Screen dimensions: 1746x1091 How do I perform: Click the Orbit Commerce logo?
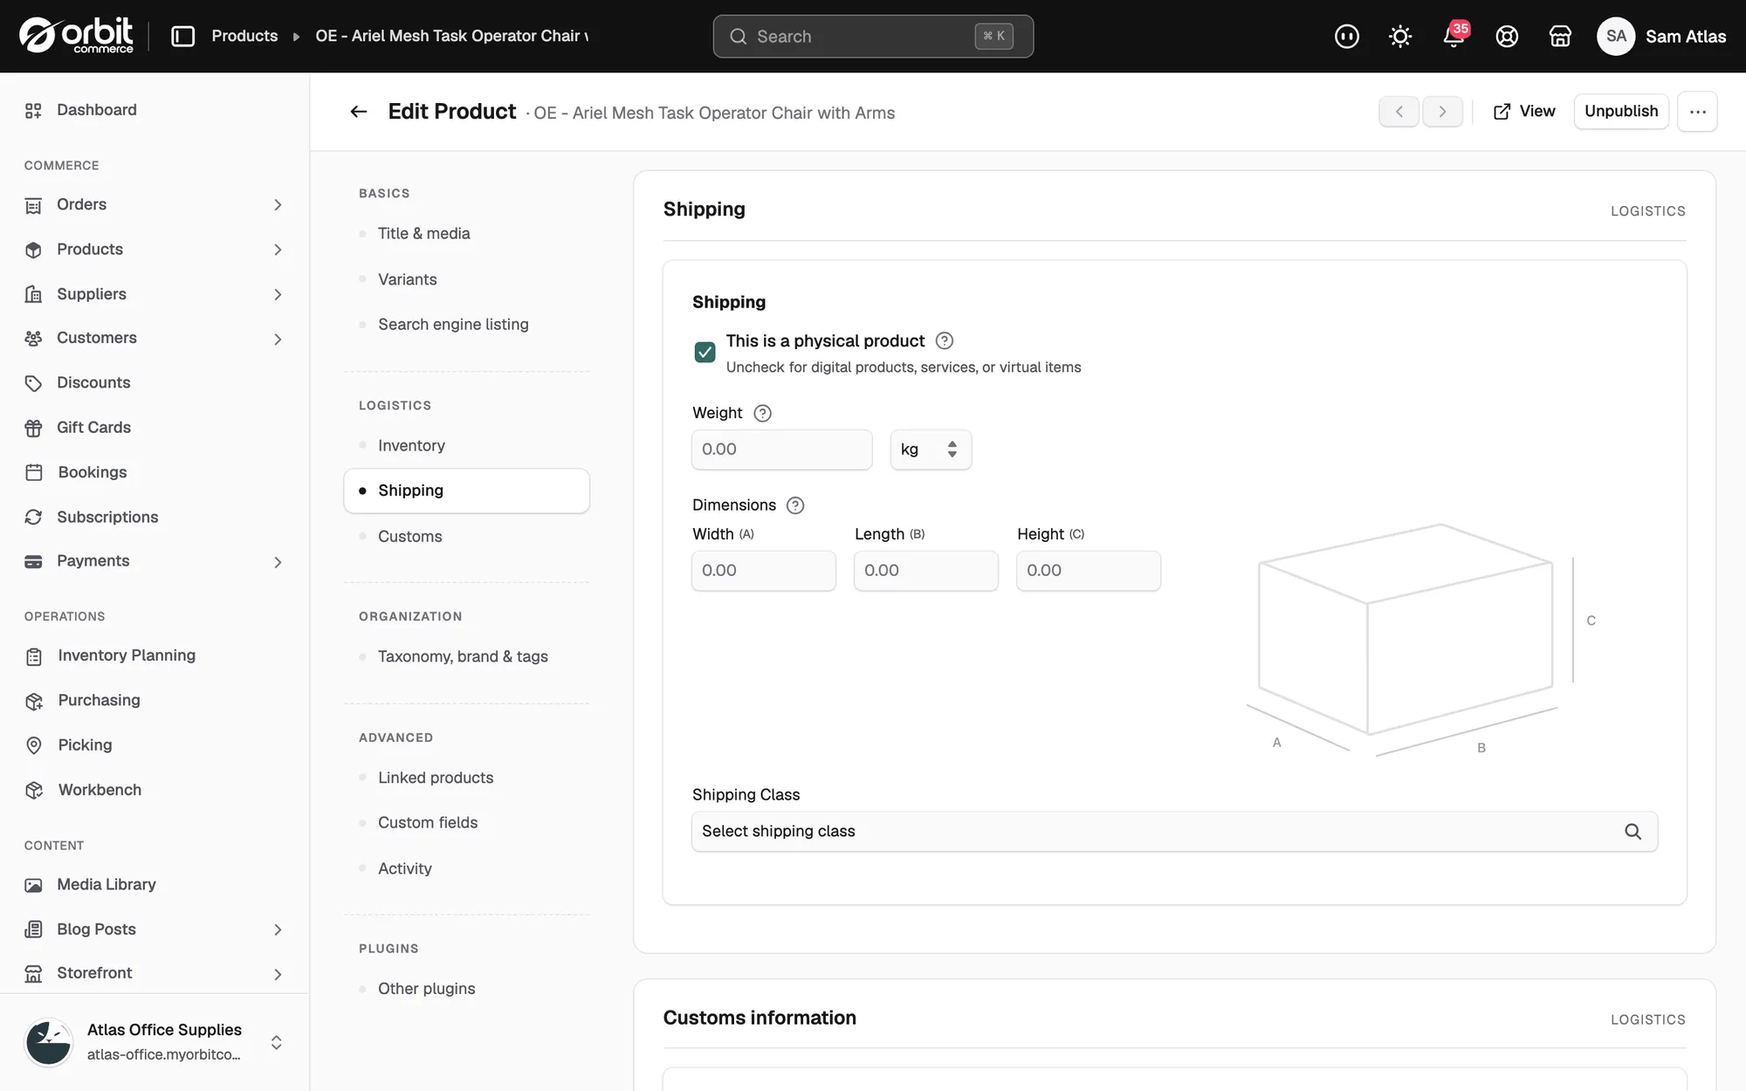pos(77,36)
